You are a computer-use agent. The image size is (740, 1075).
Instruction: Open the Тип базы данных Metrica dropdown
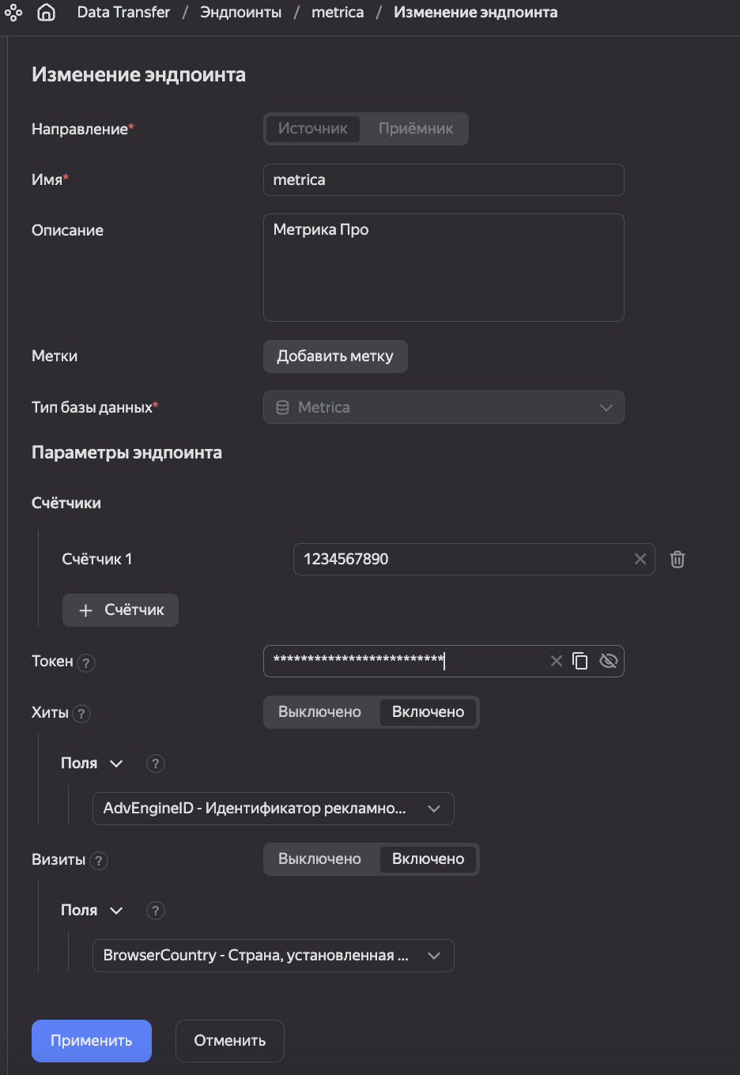[x=444, y=407]
